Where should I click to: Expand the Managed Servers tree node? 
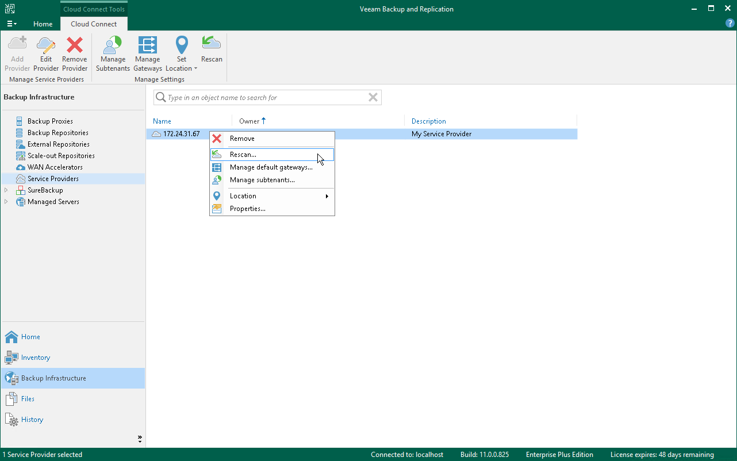coord(6,202)
